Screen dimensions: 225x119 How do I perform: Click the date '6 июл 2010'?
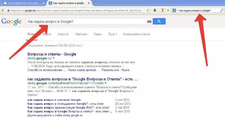(x=122, y=111)
